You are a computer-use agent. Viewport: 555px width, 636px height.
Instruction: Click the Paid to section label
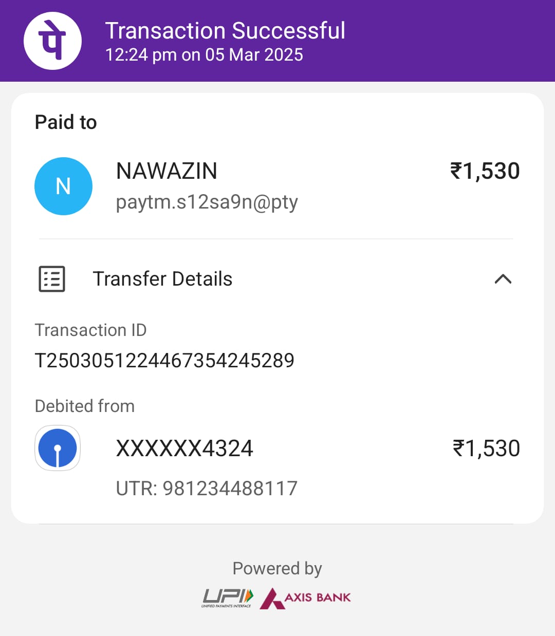pyautogui.click(x=66, y=122)
